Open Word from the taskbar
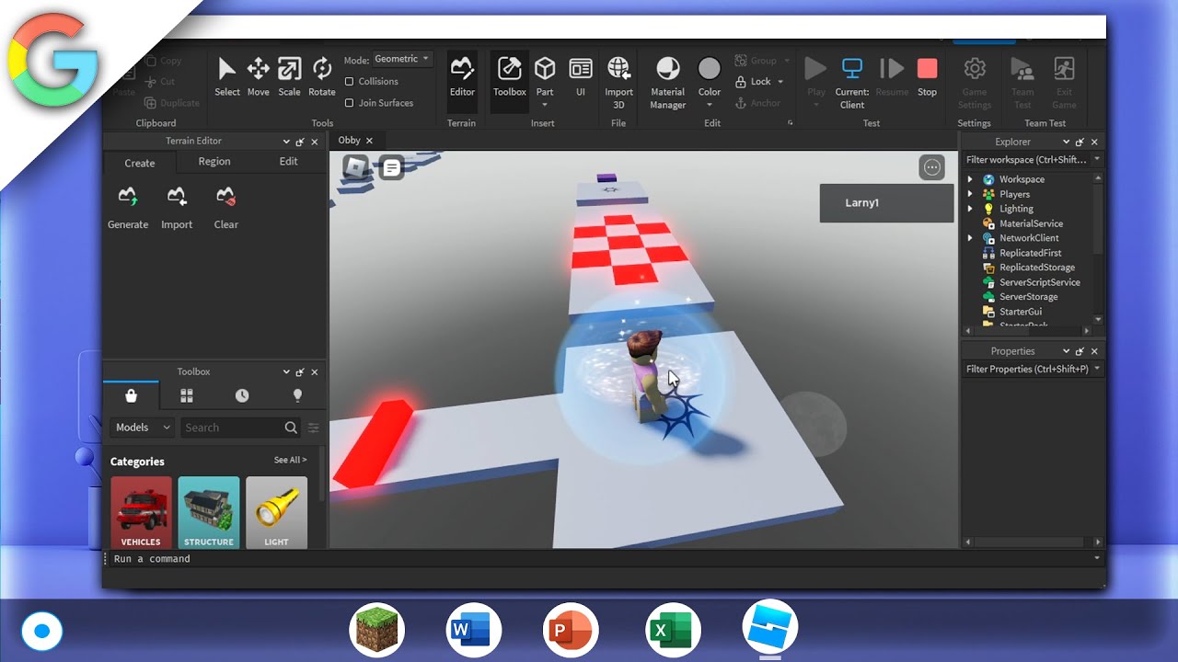Viewport: 1178px width, 662px height. (x=474, y=631)
